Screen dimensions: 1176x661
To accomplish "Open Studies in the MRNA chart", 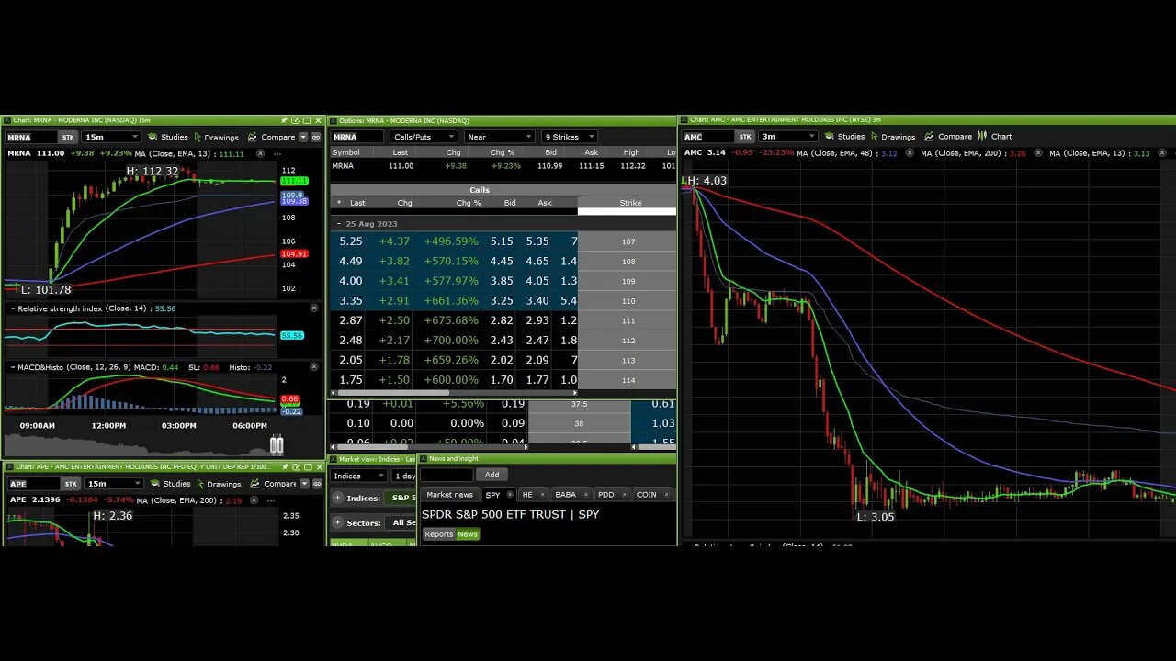I will click(167, 137).
